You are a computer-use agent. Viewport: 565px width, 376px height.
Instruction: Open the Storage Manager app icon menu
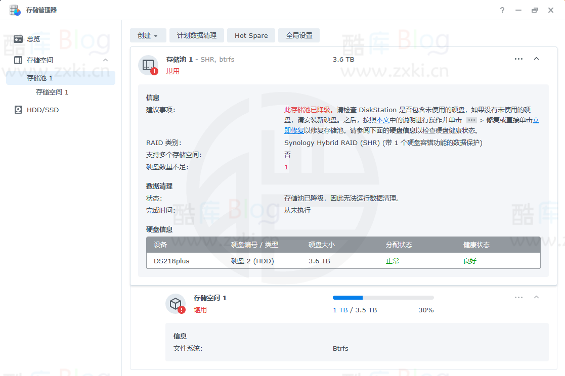click(15, 10)
